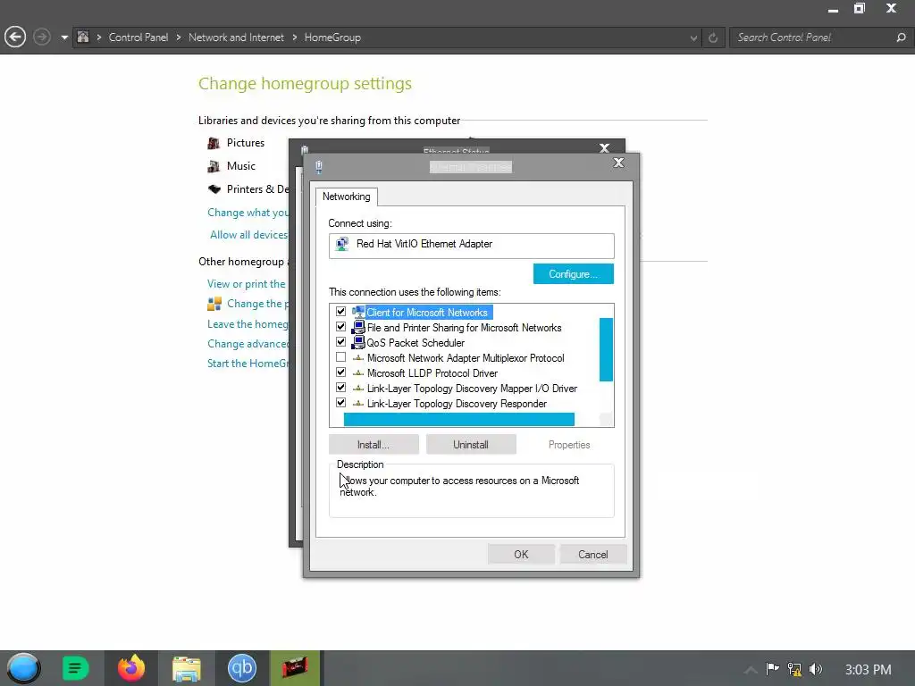Click the Printers & Devices icon
Image resolution: width=915 pixels, height=686 pixels.
click(x=214, y=189)
